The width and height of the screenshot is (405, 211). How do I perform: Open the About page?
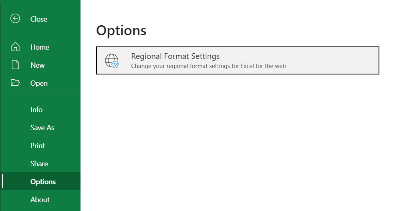40,200
